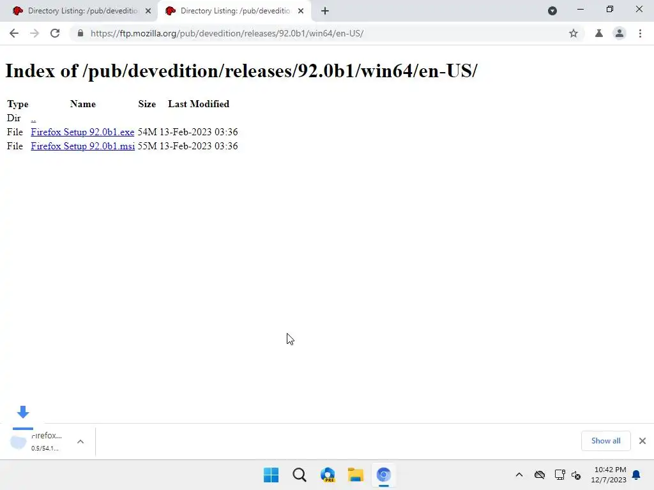Image resolution: width=654 pixels, height=490 pixels.
Task: Show hidden system tray icons
Action: pyautogui.click(x=519, y=475)
